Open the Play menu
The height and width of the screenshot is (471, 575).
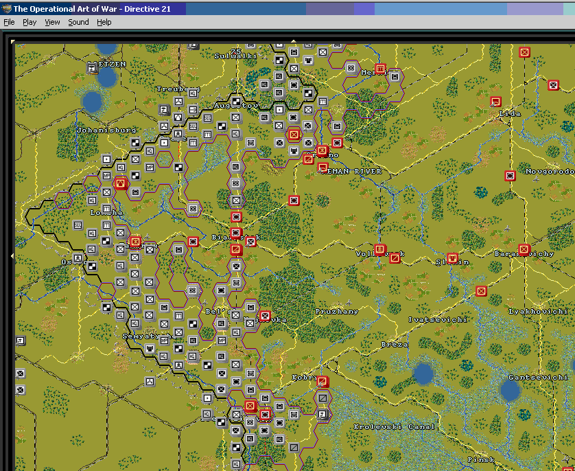[x=30, y=22]
